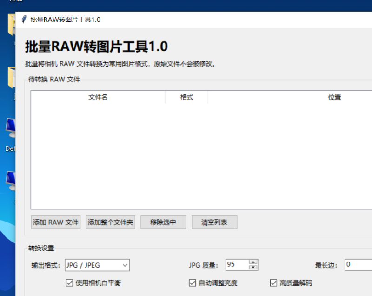Select the topmost folder icon on desktop
Viewport: 372px width, 296px height.
point(11,25)
